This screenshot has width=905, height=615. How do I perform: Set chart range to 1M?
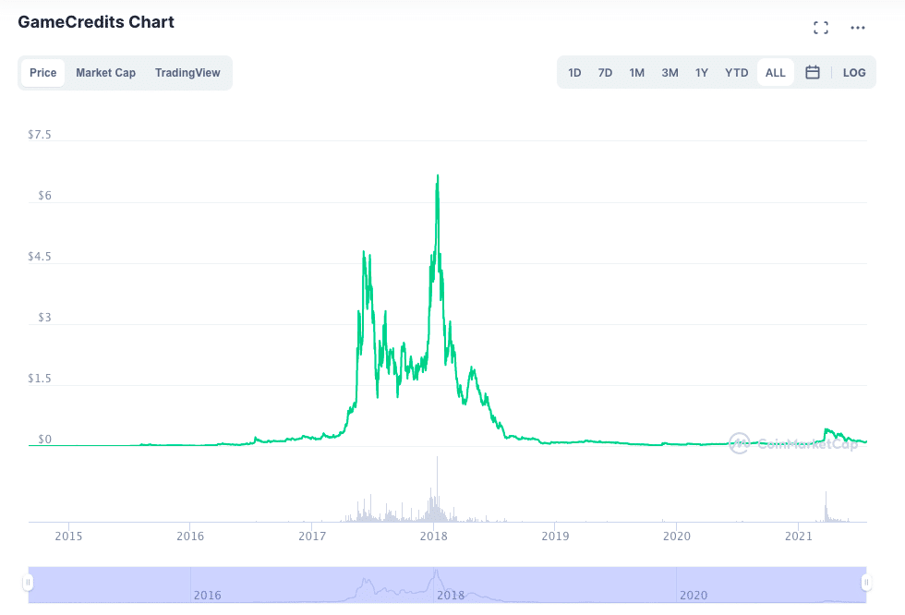pos(636,73)
